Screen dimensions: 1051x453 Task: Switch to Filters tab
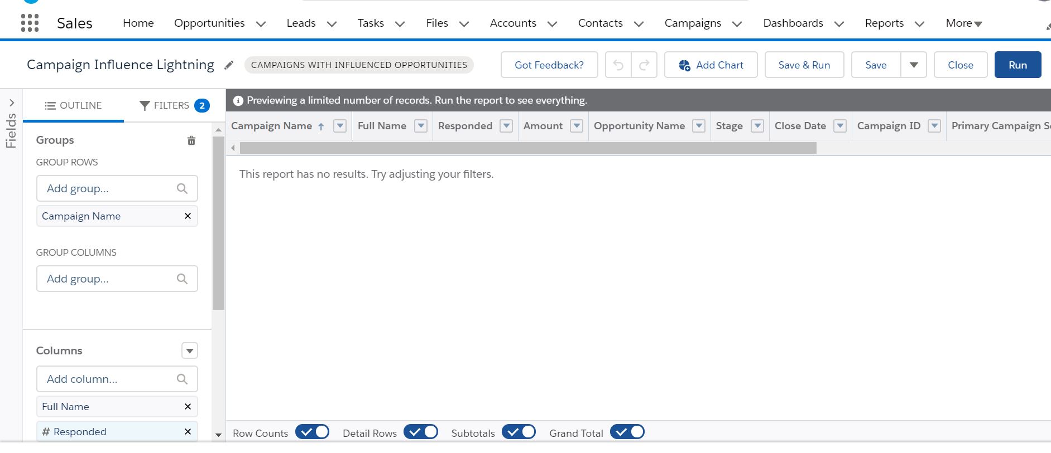(x=174, y=105)
